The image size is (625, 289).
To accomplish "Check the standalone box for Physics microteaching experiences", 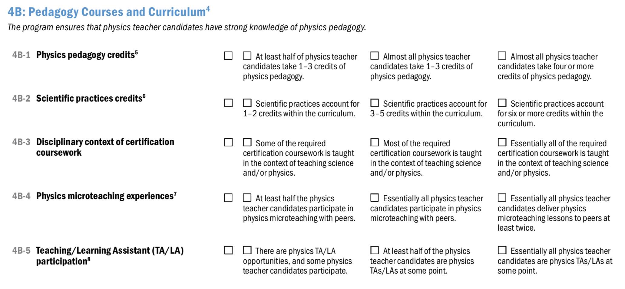I will click(x=228, y=198).
